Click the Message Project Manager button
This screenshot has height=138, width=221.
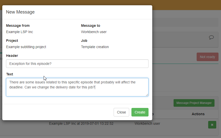pyautogui.click(x=194, y=103)
